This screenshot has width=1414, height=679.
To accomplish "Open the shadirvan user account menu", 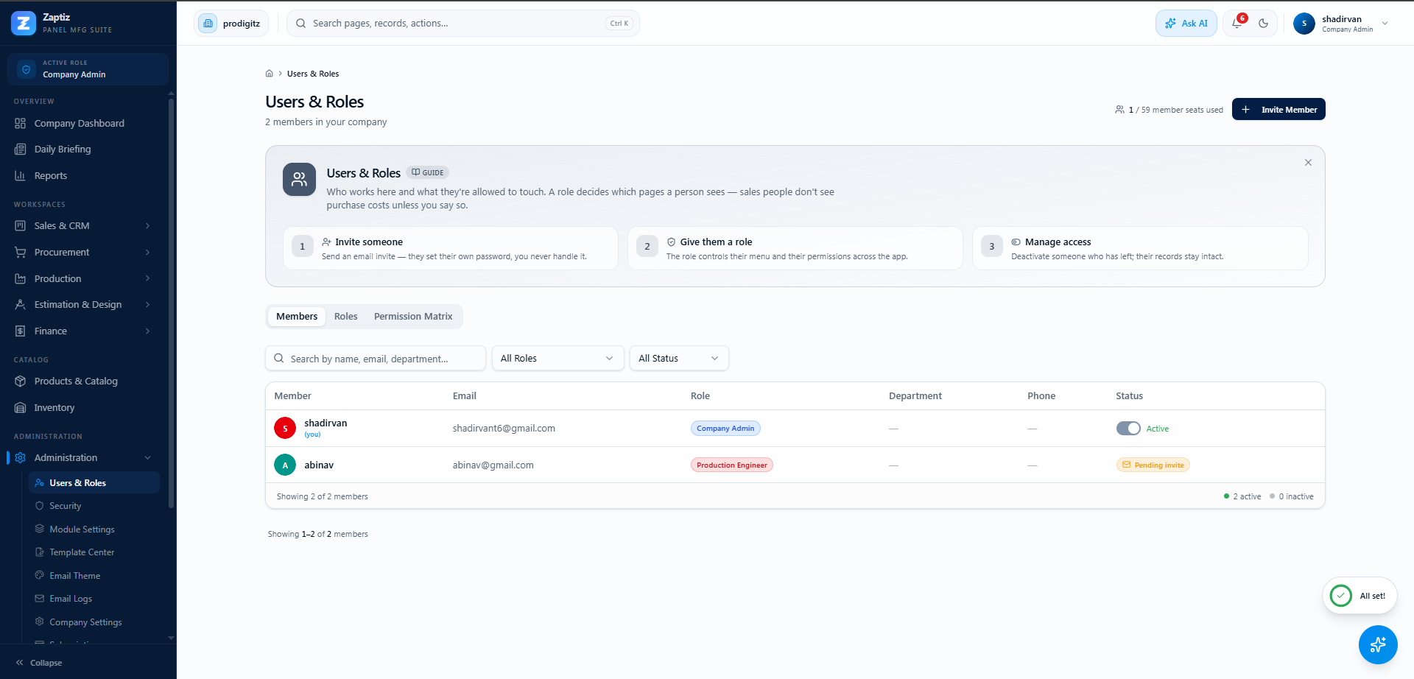I will tap(1341, 24).
